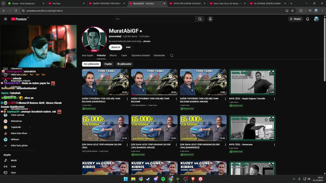
Task: Open OBS Studio from the taskbar
Action: (186, 179)
